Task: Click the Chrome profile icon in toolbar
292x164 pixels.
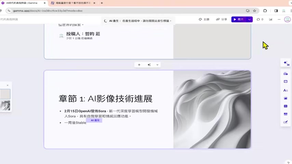Action: [283, 11]
